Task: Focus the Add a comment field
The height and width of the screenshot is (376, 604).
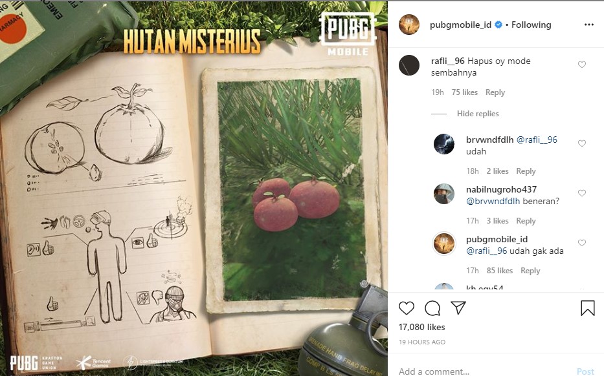Action: (x=486, y=371)
